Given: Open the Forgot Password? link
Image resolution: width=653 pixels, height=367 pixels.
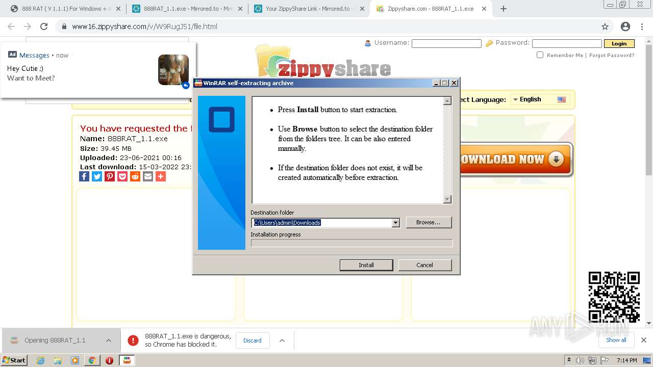Looking at the screenshot, I should tap(612, 55).
